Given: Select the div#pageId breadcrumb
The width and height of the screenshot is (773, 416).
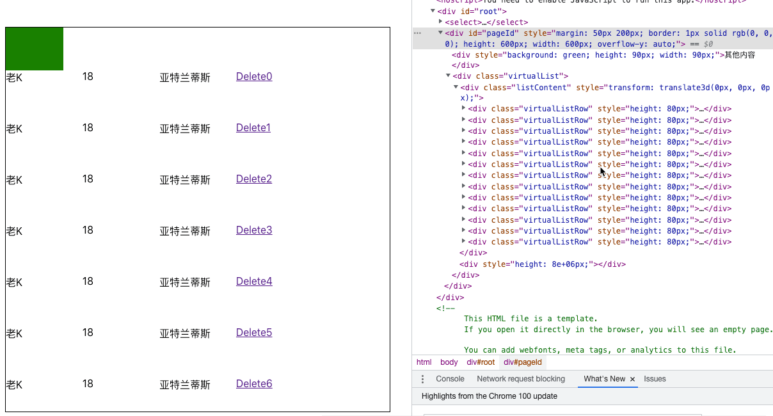Looking at the screenshot, I should click(x=523, y=362).
